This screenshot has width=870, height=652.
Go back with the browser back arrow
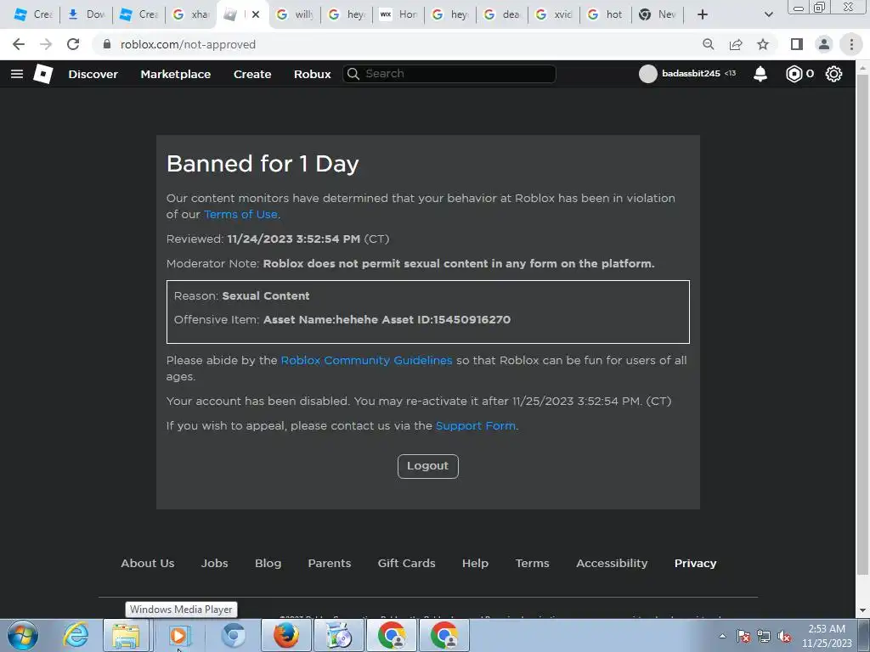19,44
